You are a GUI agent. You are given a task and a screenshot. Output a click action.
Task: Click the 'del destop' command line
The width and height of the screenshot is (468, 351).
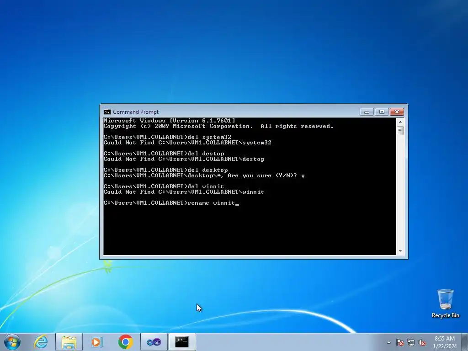[164, 154]
